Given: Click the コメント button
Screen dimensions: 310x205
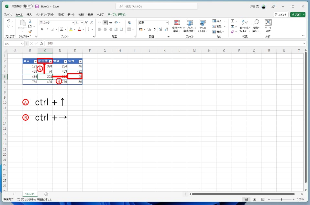Looking at the screenshot, I should click(x=281, y=15).
